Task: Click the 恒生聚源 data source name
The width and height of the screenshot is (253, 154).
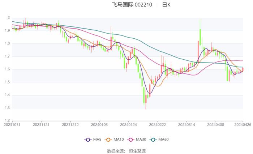Action: 138,151
